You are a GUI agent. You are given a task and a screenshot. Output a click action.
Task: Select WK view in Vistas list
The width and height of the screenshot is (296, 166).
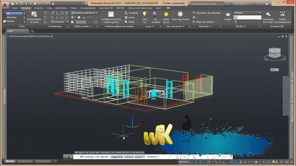(13, 13)
